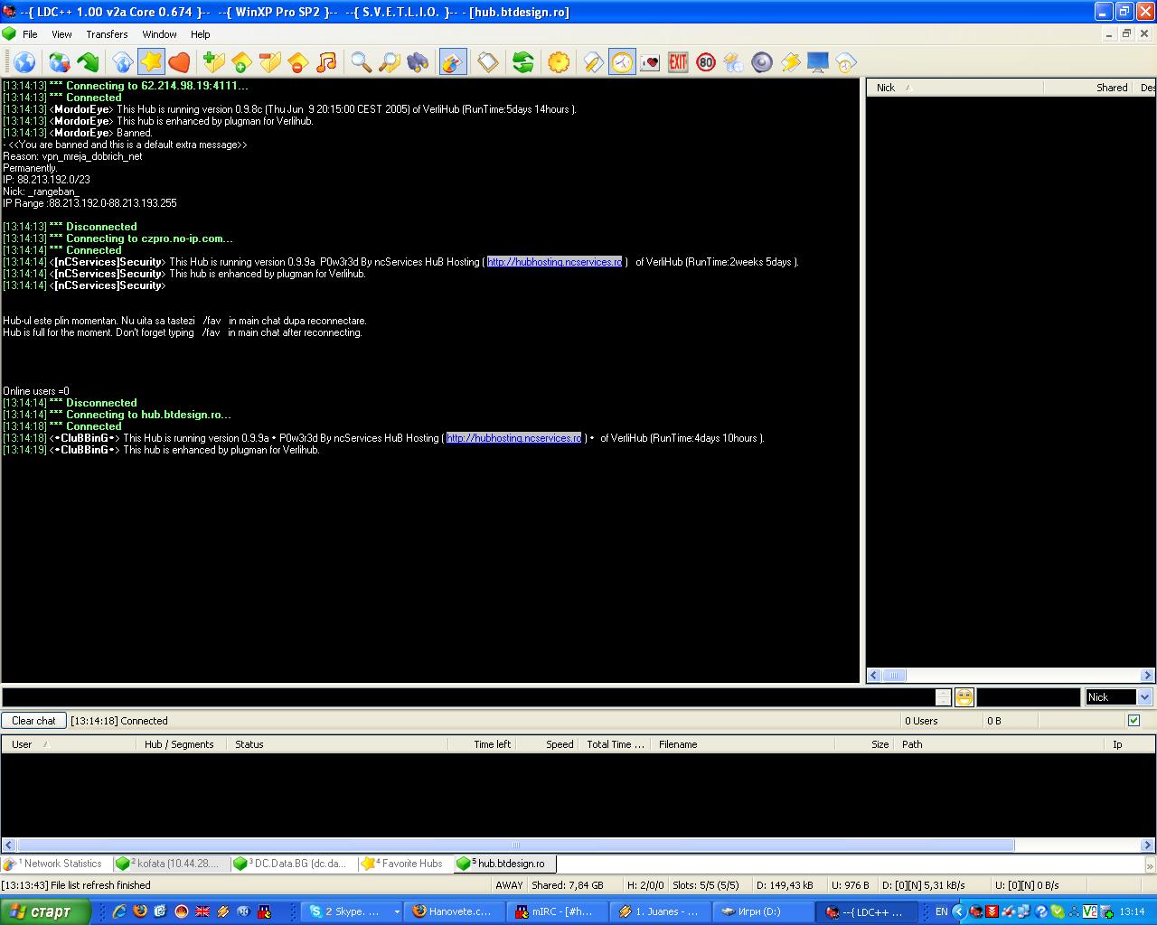Click the AWAY status bar indicator

pos(509,885)
